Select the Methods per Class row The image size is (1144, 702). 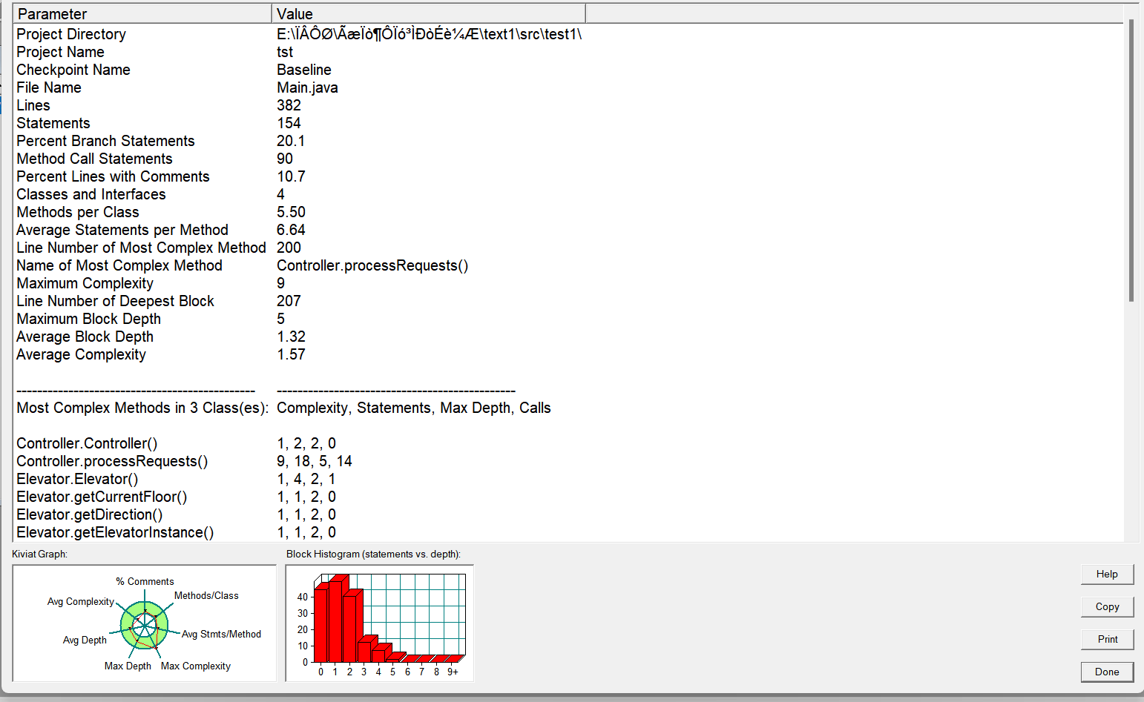click(x=568, y=212)
